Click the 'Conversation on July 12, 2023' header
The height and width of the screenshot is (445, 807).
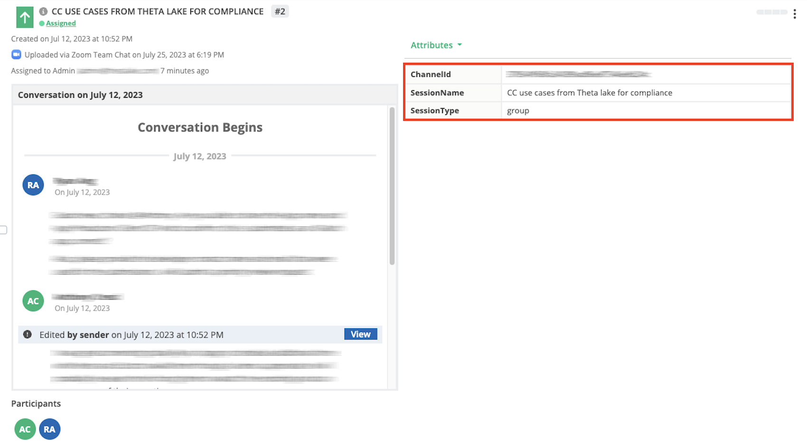point(205,95)
